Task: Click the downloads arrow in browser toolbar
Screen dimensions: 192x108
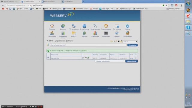Action: click(181, 5)
